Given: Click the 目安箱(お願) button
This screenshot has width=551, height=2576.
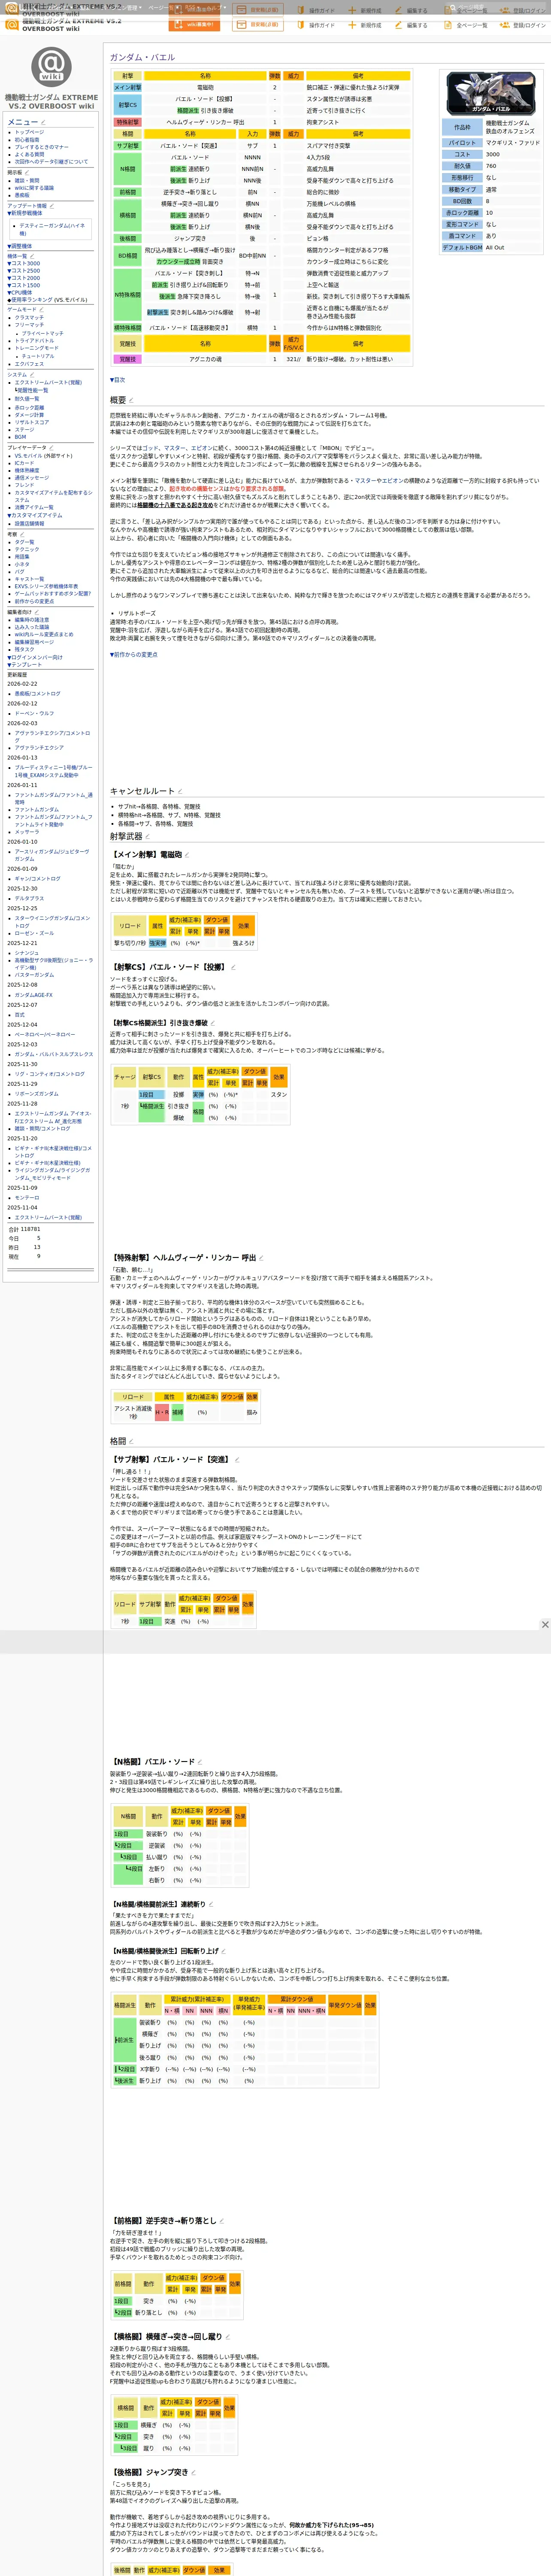Looking at the screenshot, I should click(x=258, y=24).
